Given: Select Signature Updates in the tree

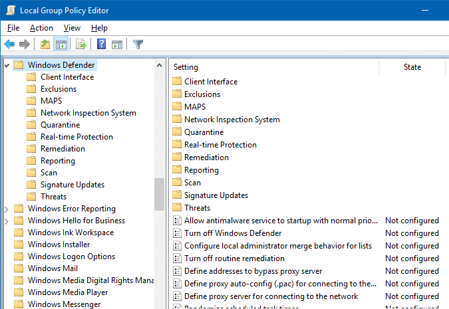Looking at the screenshot, I should pos(73,185).
